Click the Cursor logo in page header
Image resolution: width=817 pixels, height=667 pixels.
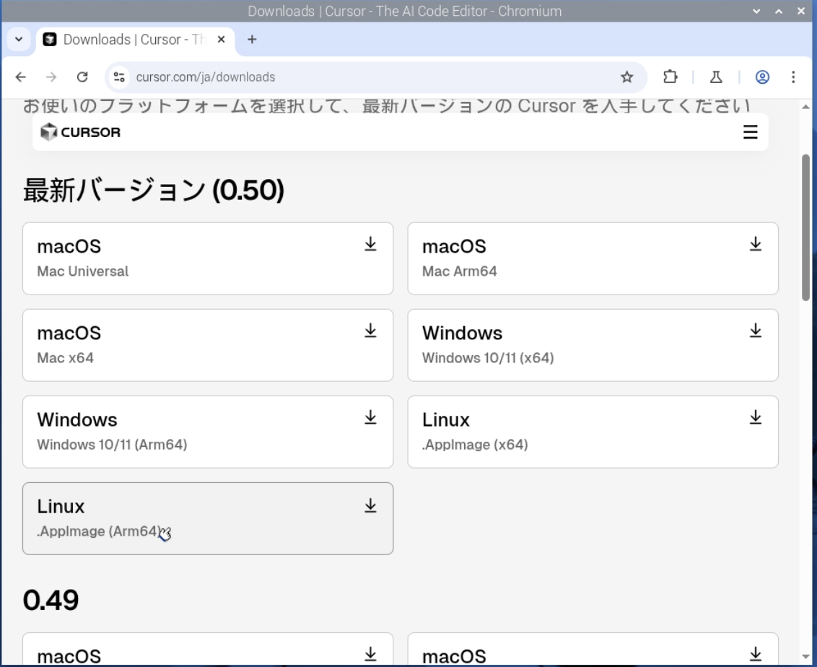coord(80,132)
